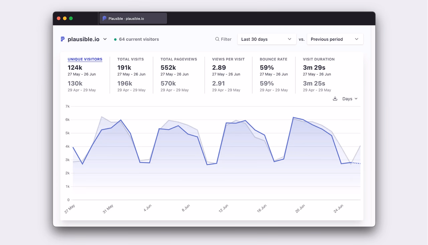Click the 27 May x-axis date label

coord(70,209)
